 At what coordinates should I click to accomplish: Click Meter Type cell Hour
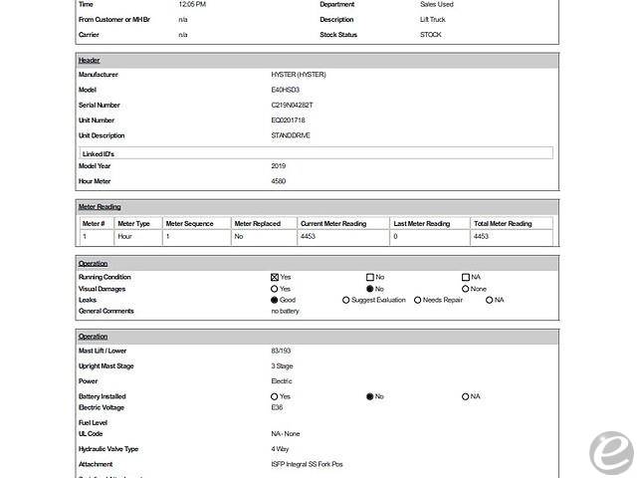click(x=137, y=237)
